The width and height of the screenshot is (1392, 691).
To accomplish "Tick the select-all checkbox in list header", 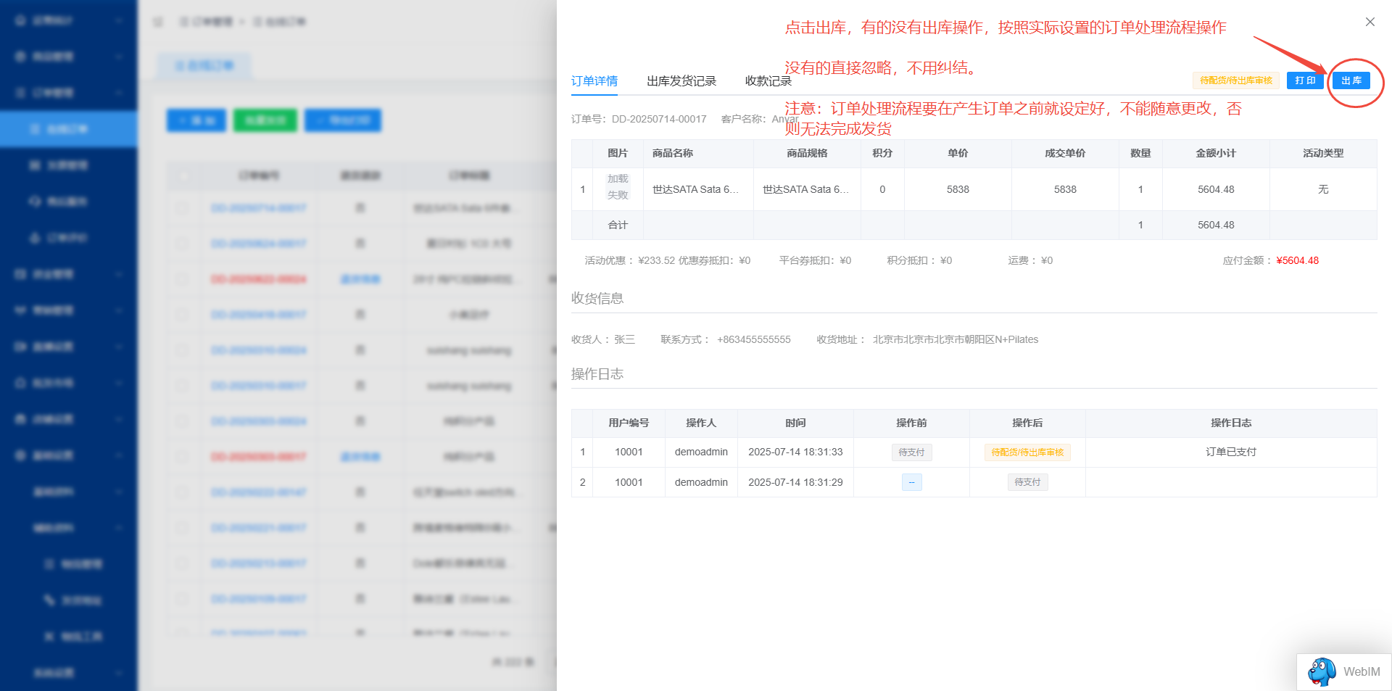I will click(183, 175).
